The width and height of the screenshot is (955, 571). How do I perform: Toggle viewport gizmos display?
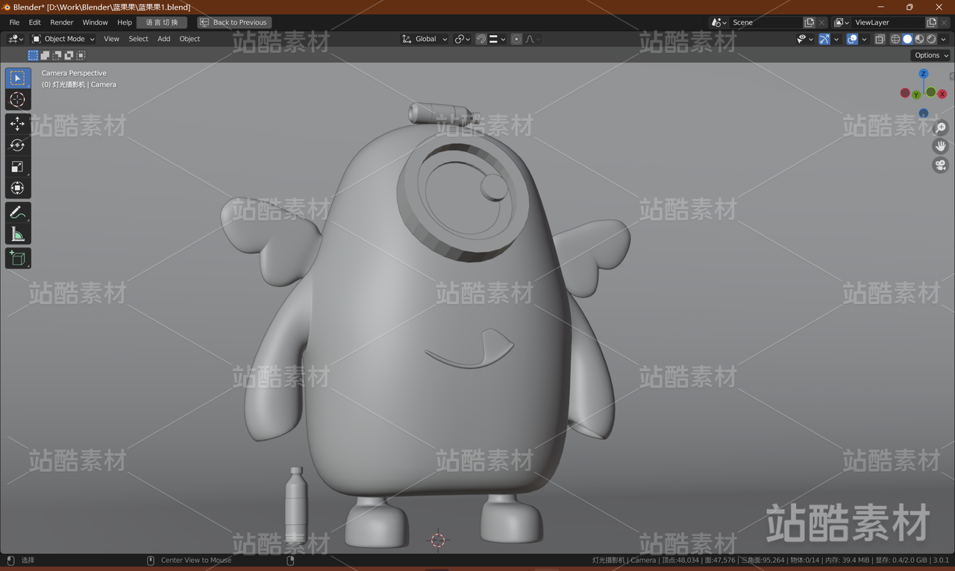point(824,39)
